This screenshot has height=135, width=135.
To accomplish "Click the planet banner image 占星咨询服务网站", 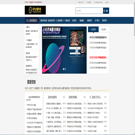I will (x=64, y=50).
